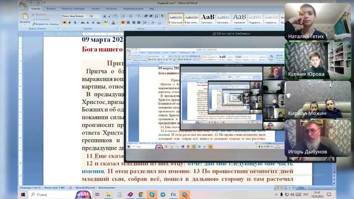Open the Главная ribbon tab
Screen dimensions: 354x199
pos(35,9)
